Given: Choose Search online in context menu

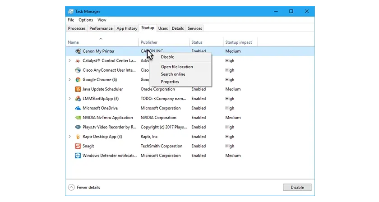Looking at the screenshot, I should (x=173, y=74).
